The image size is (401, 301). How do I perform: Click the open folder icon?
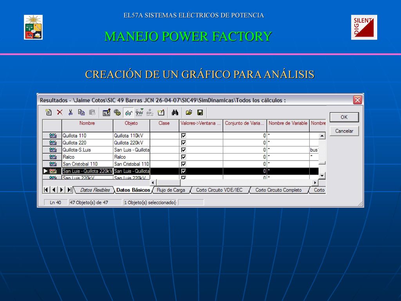pyautogui.click(x=189, y=112)
